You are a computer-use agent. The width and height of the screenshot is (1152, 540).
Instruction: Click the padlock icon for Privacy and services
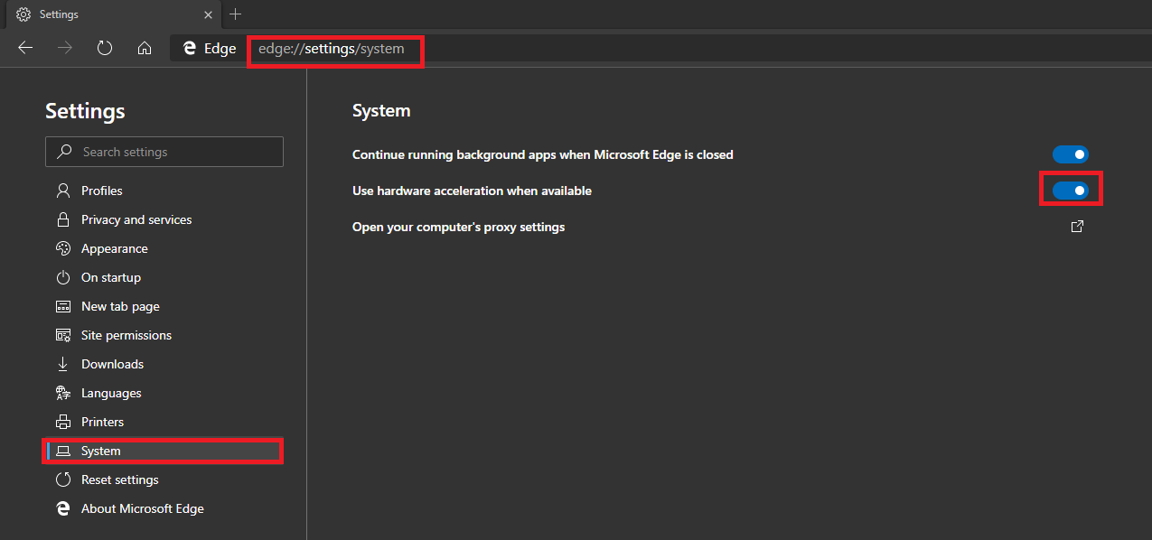click(x=63, y=219)
